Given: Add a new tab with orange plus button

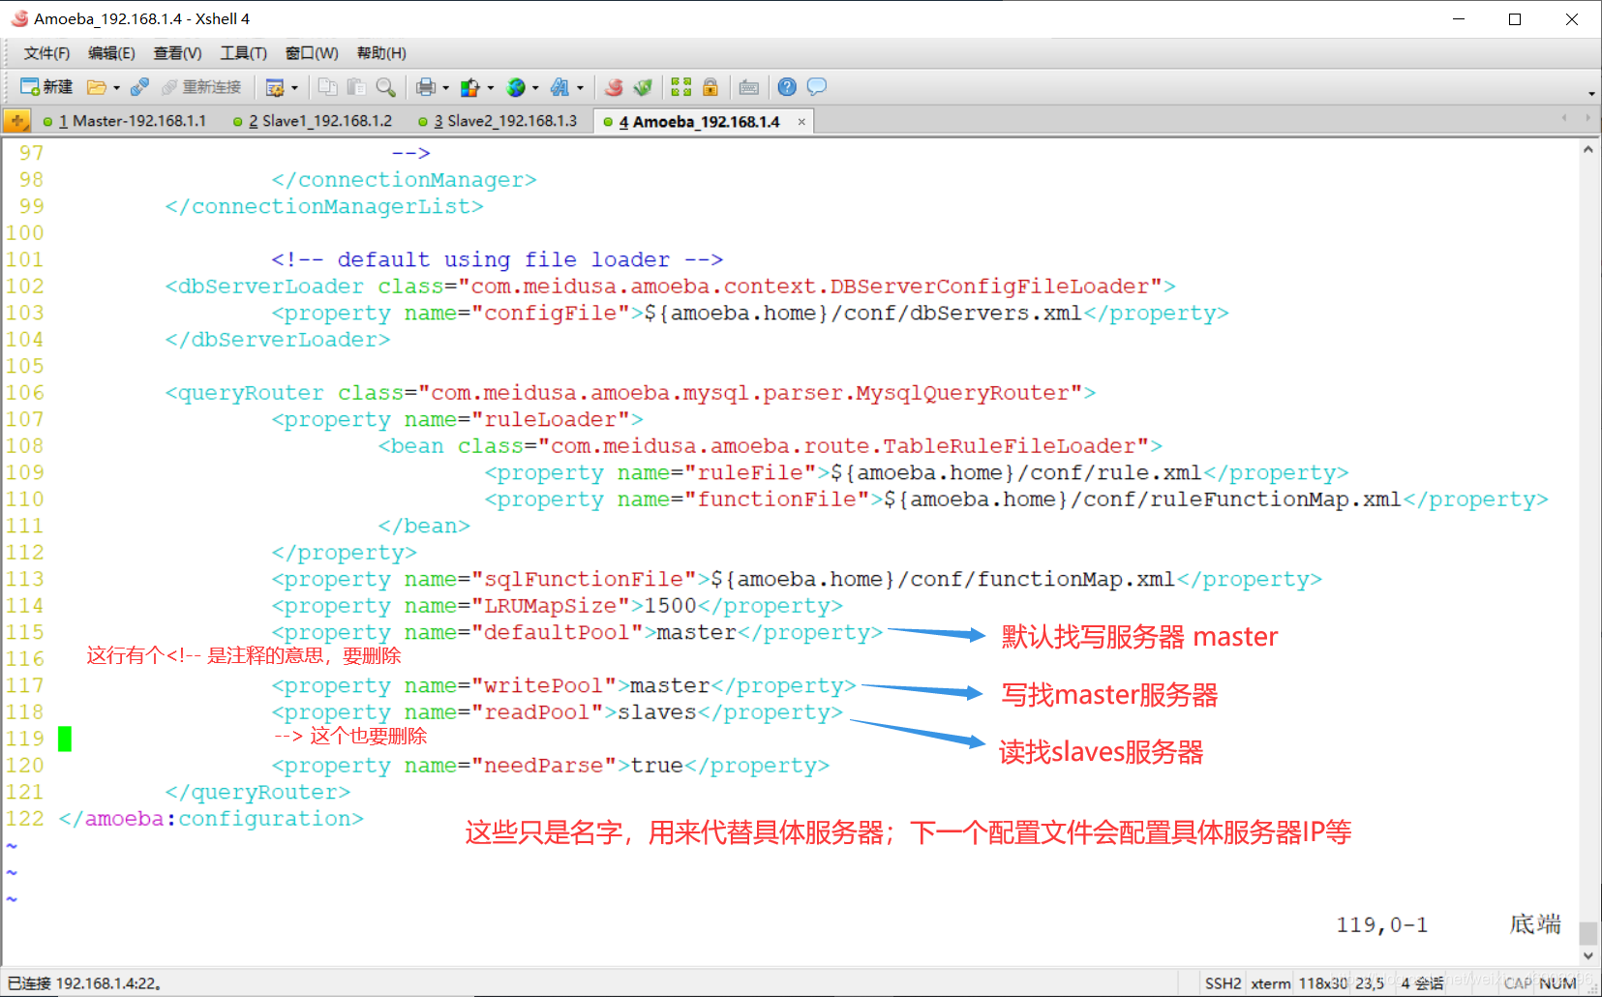Looking at the screenshot, I should (16, 121).
